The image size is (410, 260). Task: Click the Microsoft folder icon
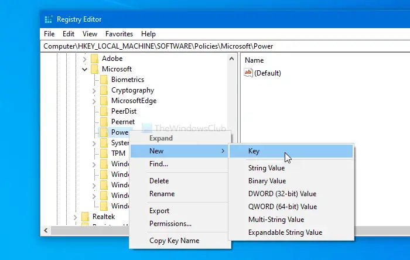[x=94, y=69]
